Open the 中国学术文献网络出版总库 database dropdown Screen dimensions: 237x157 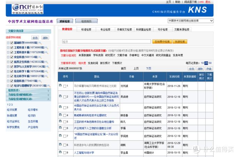190,21
